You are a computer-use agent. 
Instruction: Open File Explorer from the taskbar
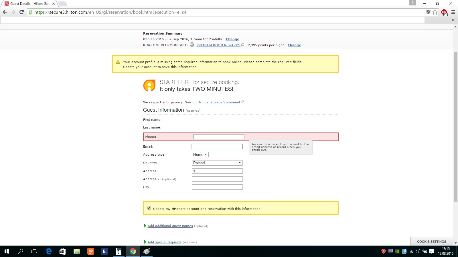[76, 251]
